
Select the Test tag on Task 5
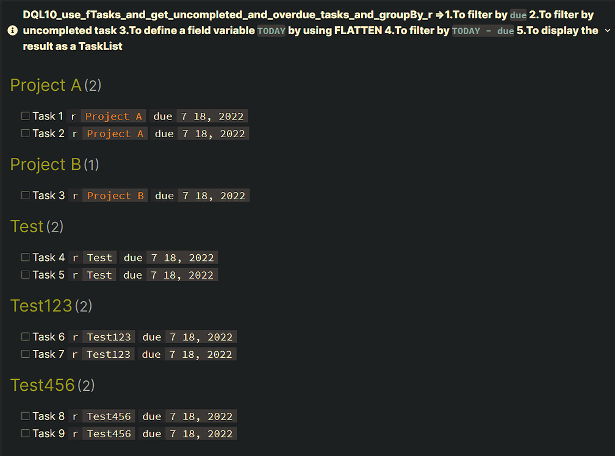pyautogui.click(x=99, y=274)
